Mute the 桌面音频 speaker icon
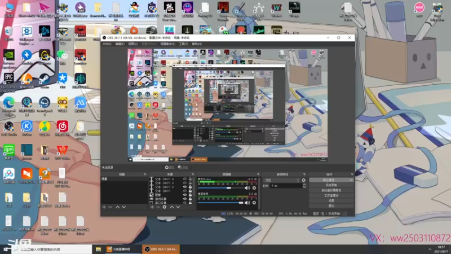Image resolution: width=451 pixels, height=254 pixels. point(247,203)
